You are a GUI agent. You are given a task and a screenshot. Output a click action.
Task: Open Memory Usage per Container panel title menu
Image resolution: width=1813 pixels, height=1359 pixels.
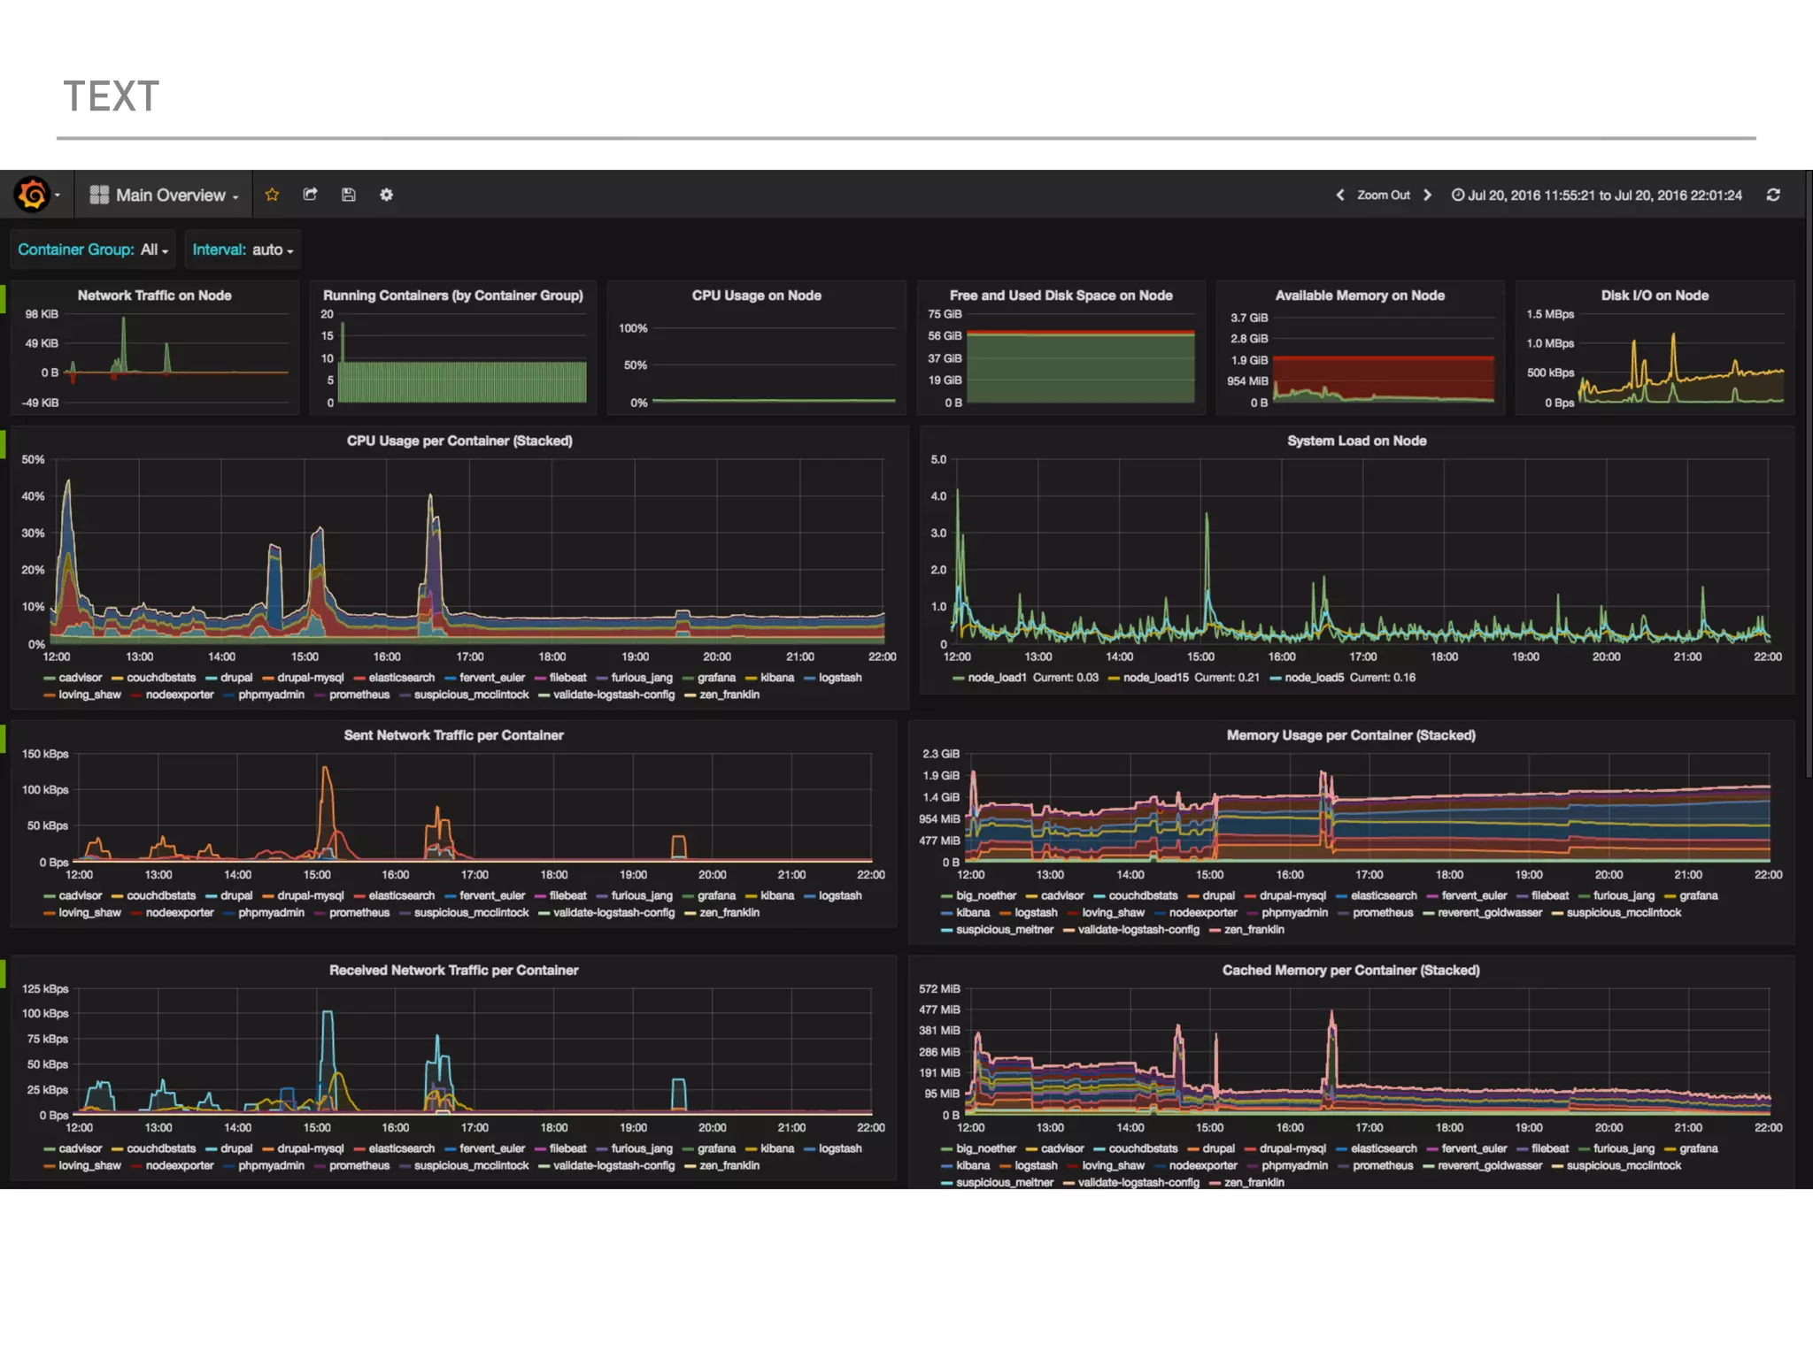1350,735
